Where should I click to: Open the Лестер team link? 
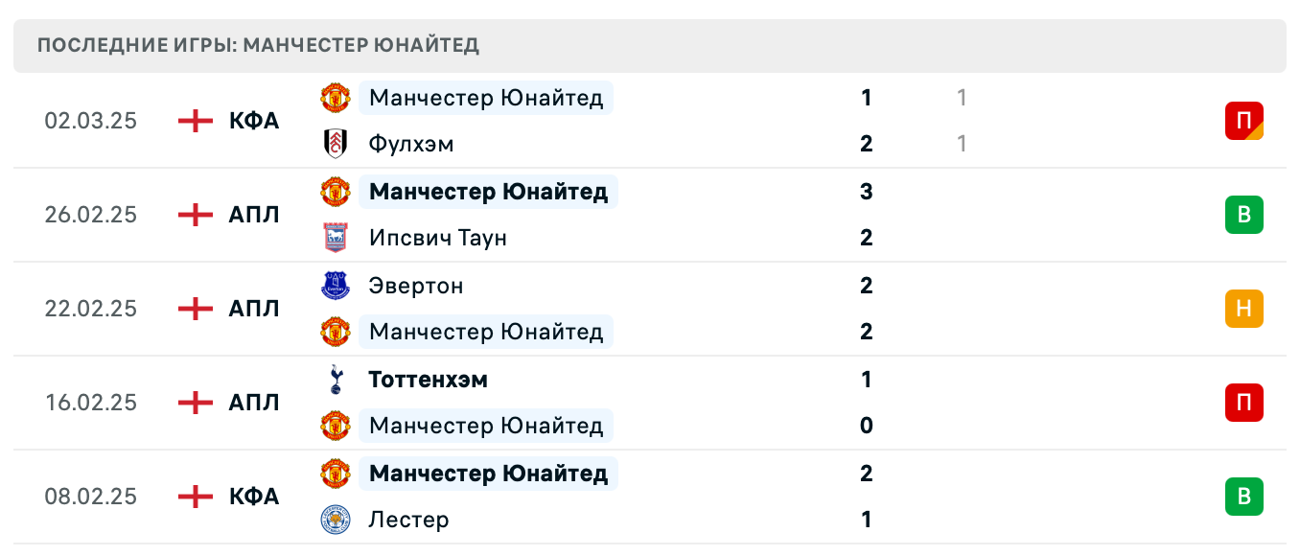[408, 520]
